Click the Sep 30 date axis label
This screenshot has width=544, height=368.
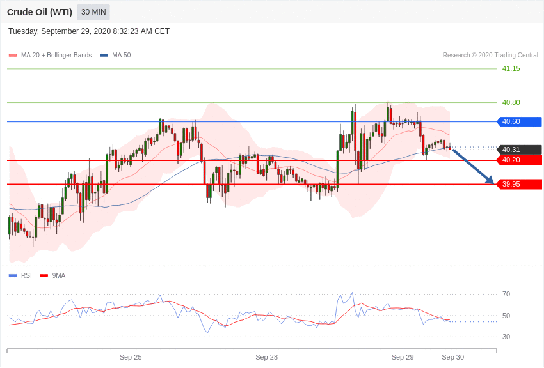(x=452, y=357)
